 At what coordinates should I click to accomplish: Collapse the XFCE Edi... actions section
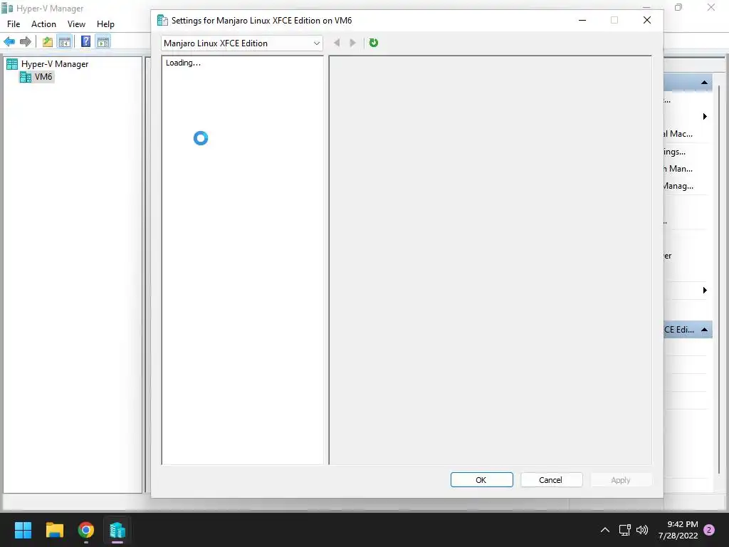coord(704,330)
